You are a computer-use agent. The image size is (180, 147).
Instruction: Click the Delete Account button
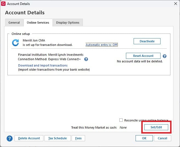(x=29, y=138)
